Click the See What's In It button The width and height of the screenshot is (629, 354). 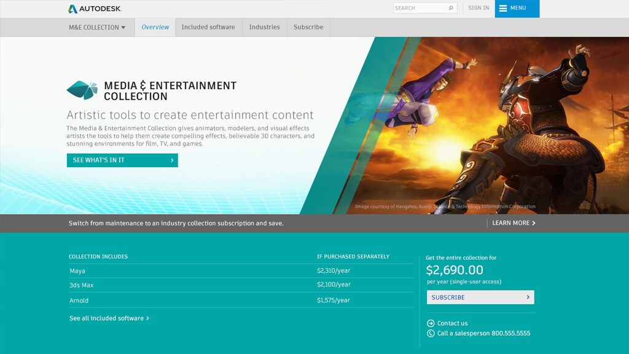(122, 160)
